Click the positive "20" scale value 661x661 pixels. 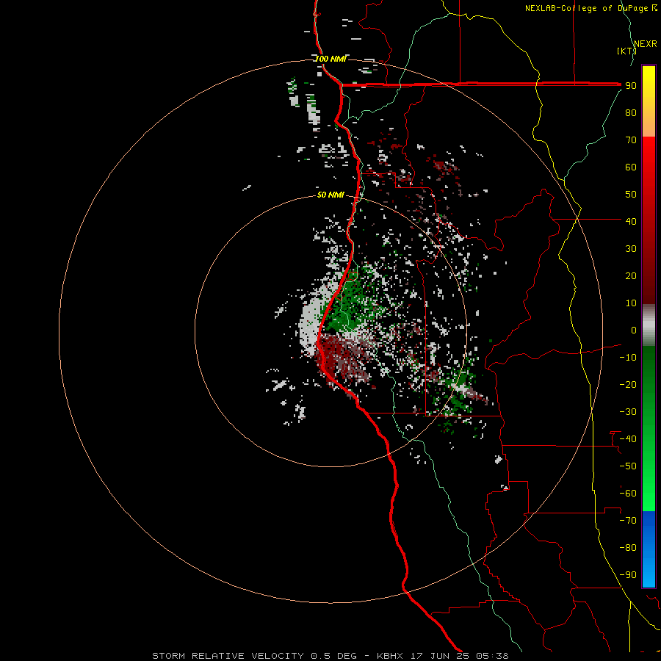pyautogui.click(x=631, y=276)
